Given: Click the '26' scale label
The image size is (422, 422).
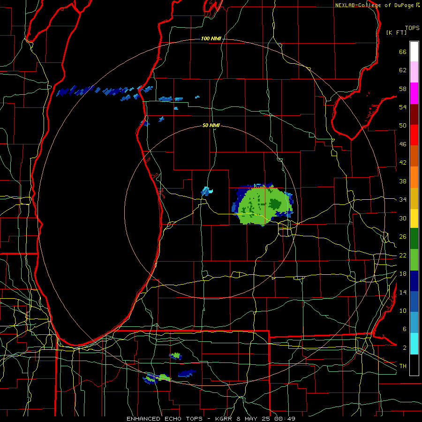Looking at the screenshot, I should pos(403,237).
